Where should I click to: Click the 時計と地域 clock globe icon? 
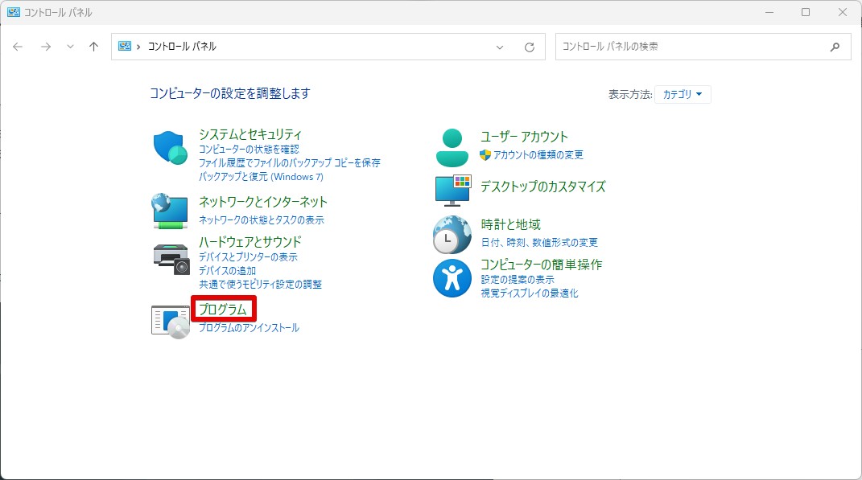(x=452, y=235)
